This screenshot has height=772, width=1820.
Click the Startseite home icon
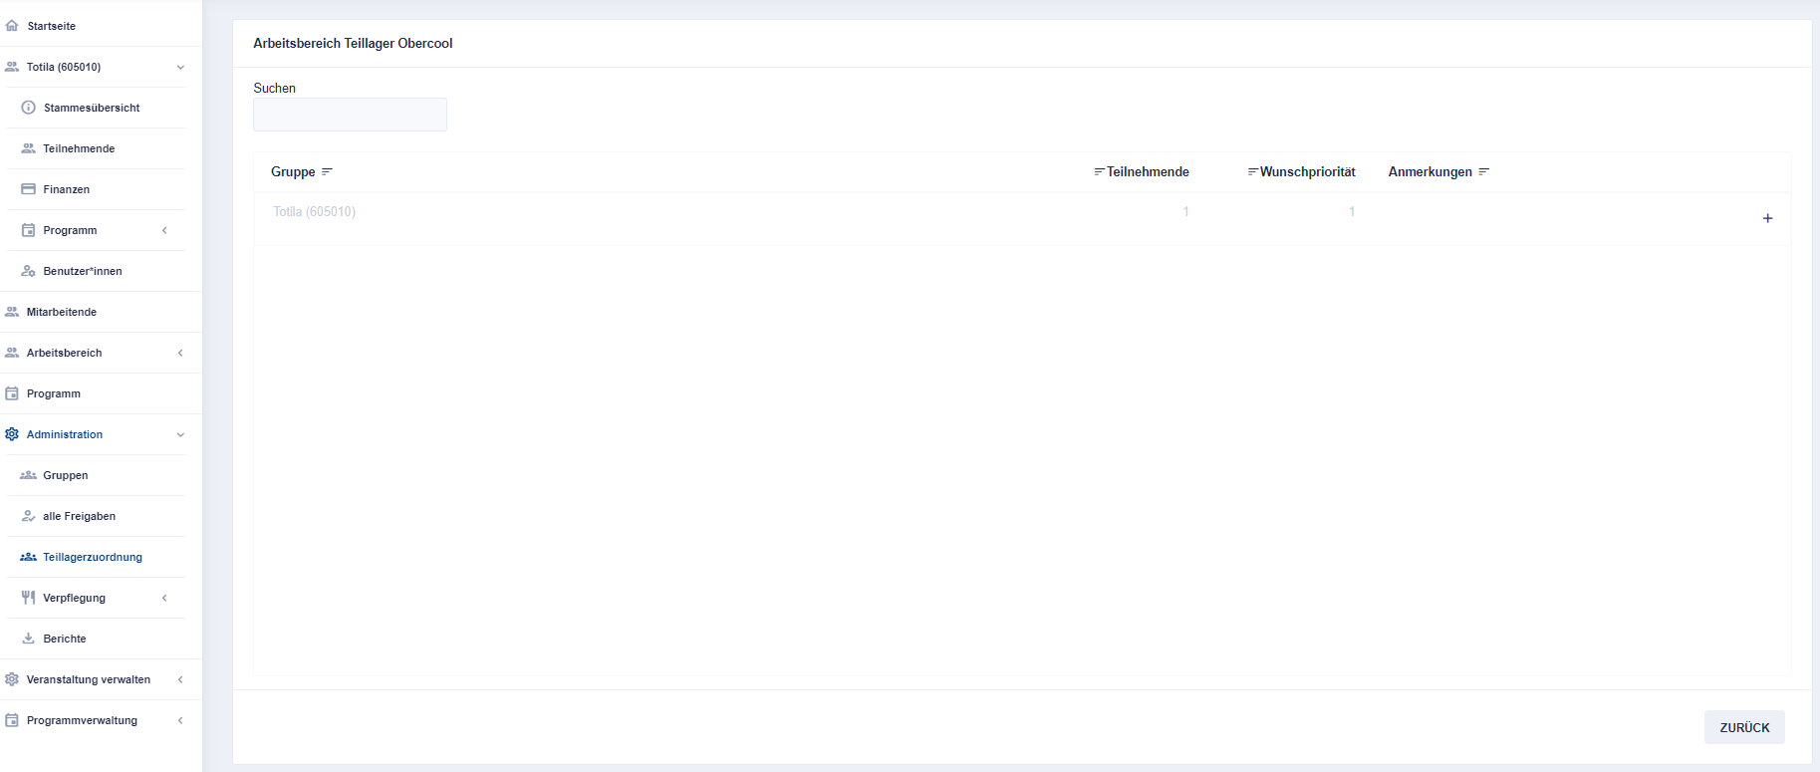(x=12, y=26)
